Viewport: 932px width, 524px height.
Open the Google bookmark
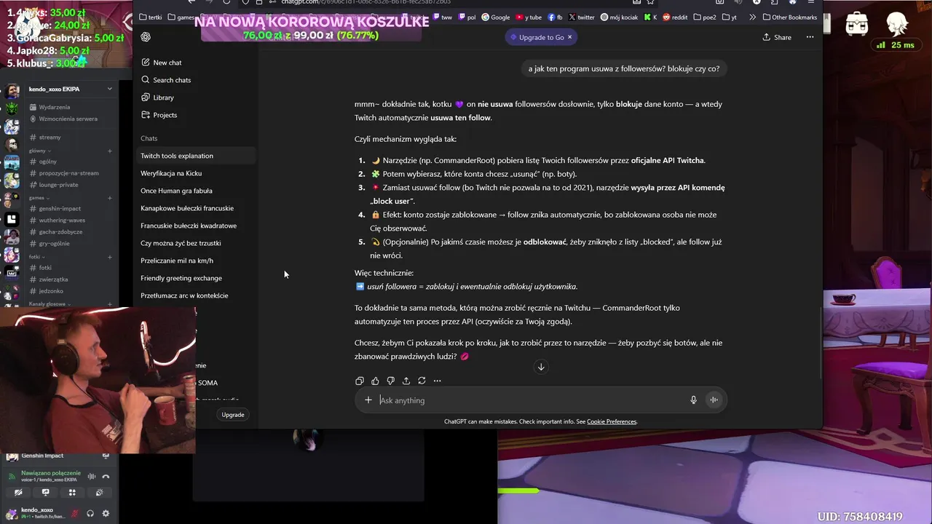point(496,17)
